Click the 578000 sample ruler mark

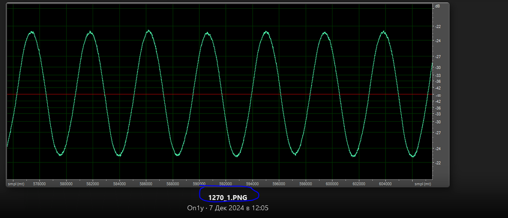coord(39,184)
